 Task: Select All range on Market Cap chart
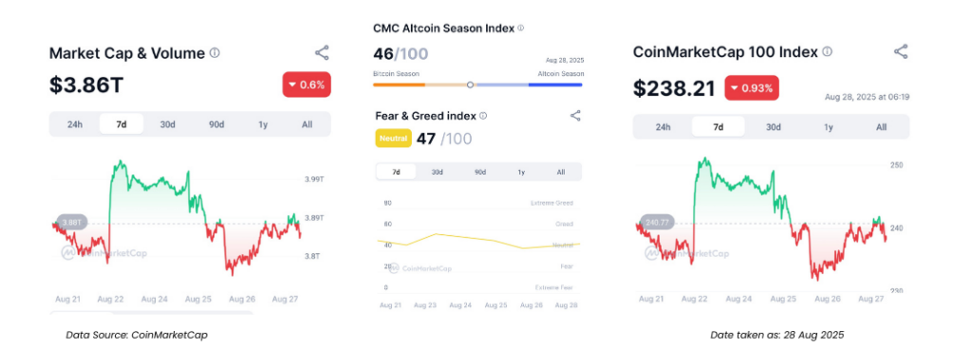point(307,124)
